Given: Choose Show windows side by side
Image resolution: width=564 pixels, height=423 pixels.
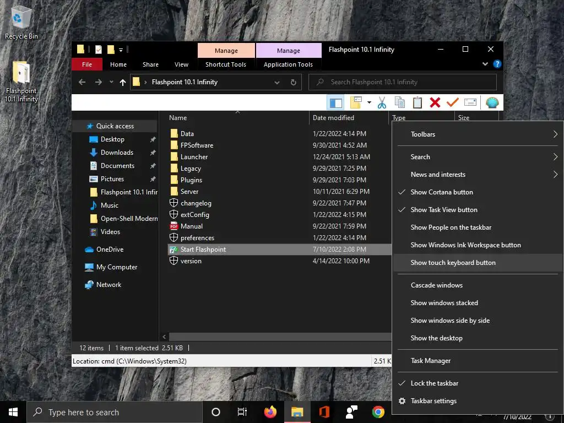Looking at the screenshot, I should [x=478, y=321].
